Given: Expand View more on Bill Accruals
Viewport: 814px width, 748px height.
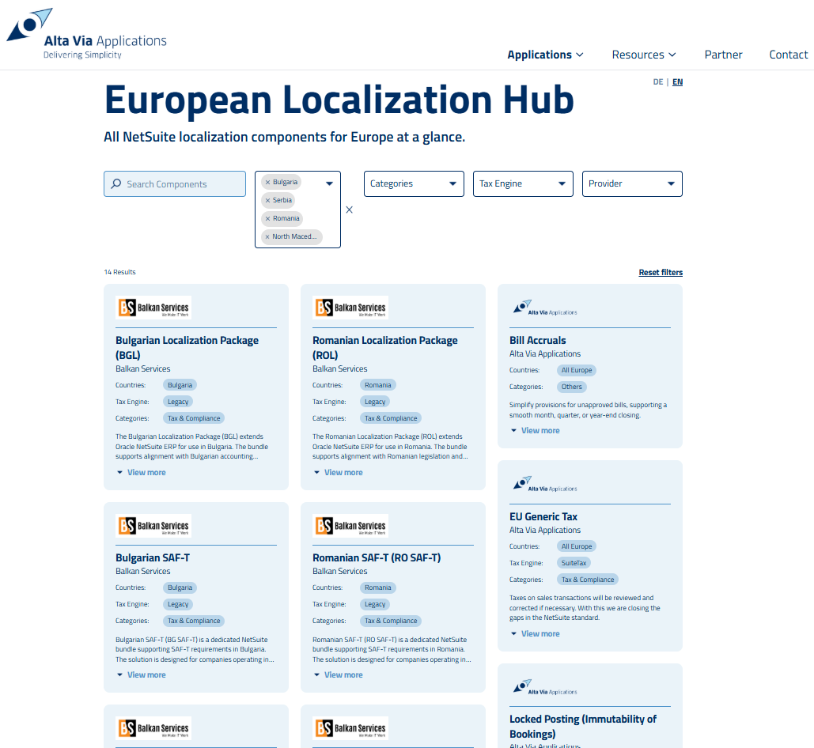Looking at the screenshot, I should 536,431.
